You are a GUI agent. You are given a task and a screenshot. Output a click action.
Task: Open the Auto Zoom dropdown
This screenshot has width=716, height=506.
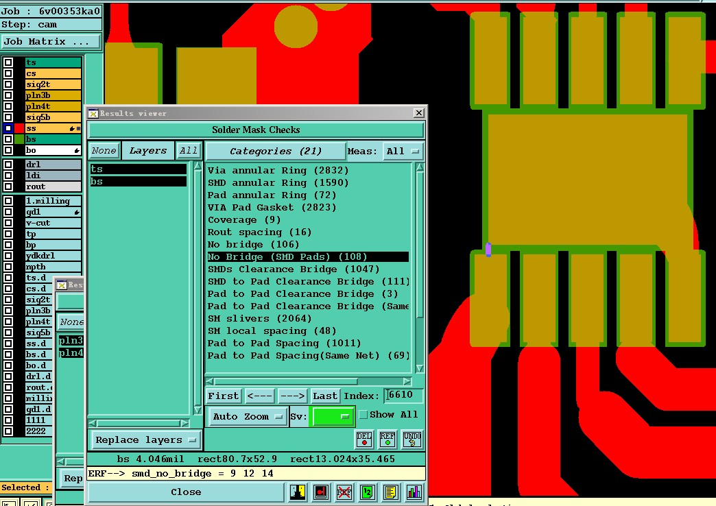click(x=247, y=416)
